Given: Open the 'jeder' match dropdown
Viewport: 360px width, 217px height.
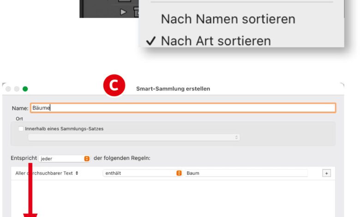Looking at the screenshot, I should point(64,158).
